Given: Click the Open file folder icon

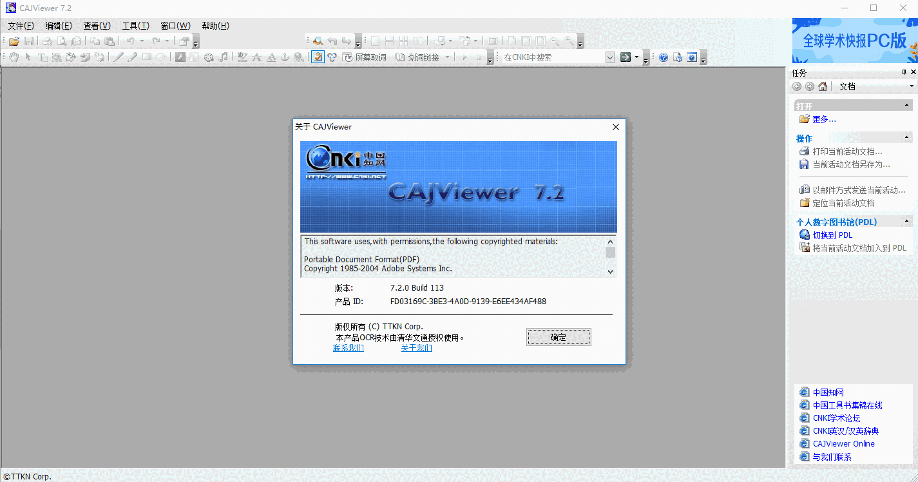Looking at the screenshot, I should click(14, 41).
